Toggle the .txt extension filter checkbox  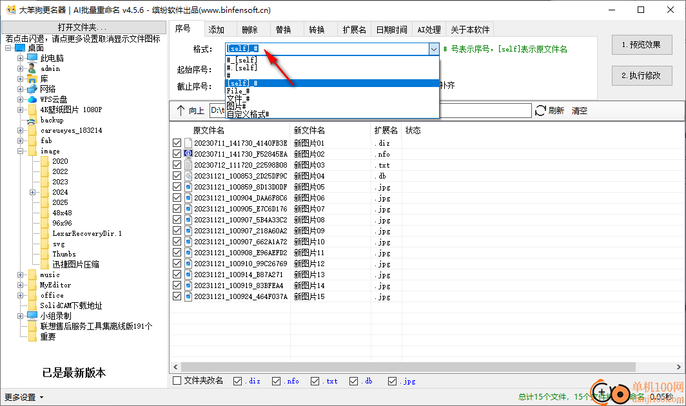315,381
